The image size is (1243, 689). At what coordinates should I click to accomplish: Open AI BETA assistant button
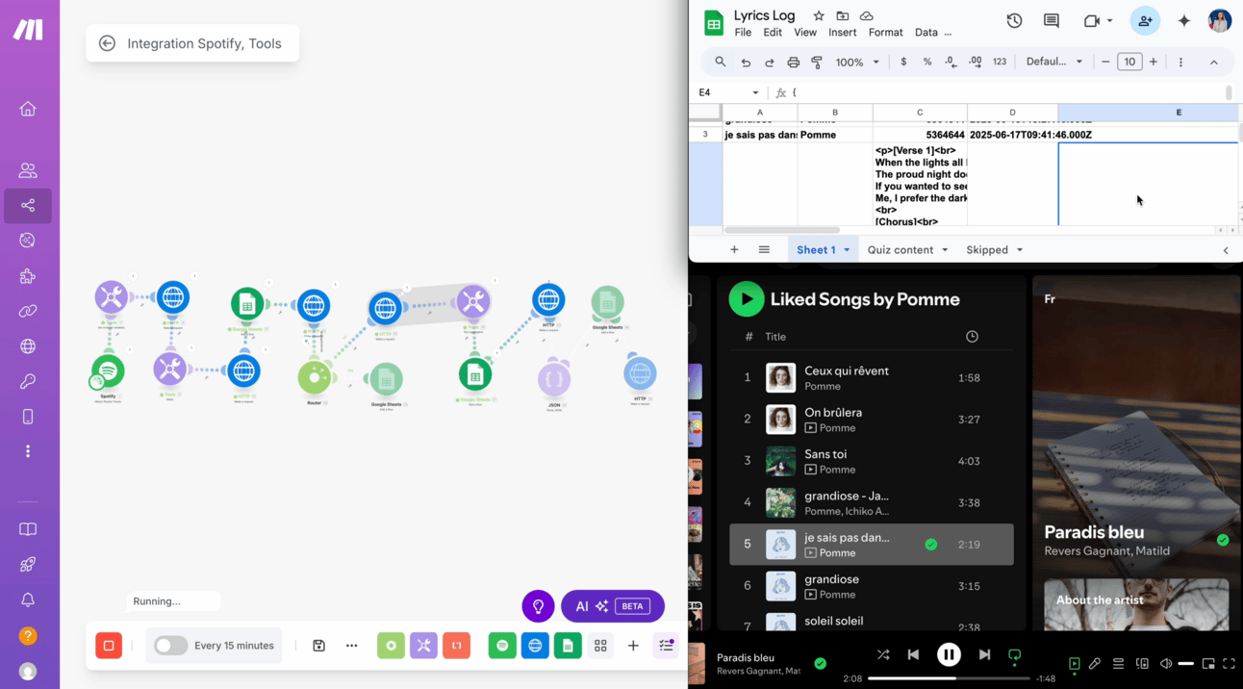(613, 606)
